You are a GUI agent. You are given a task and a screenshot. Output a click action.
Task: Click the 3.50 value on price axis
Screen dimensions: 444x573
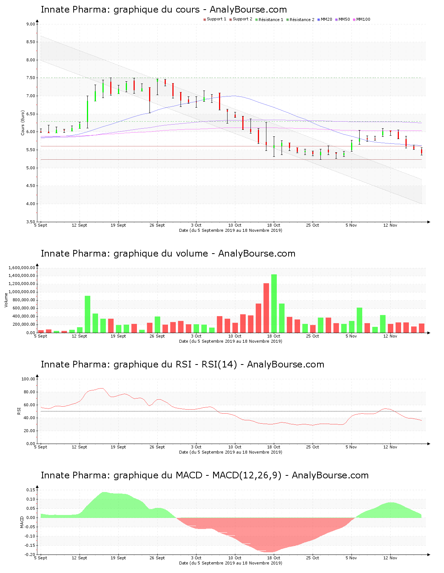(x=31, y=222)
